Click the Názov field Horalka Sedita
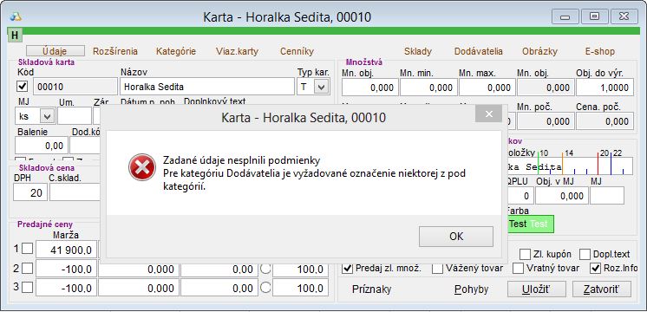Image resolution: width=647 pixels, height=312 pixels. (207, 87)
